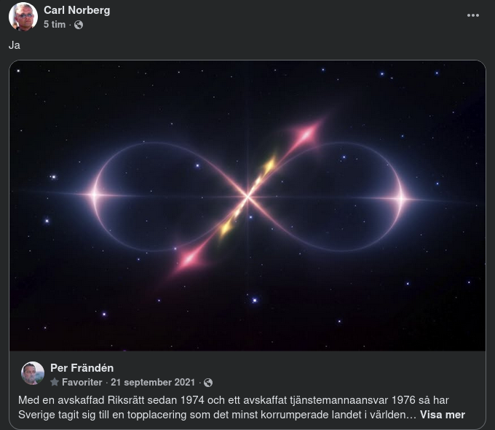Select the Favoriter label
Screen dimensions: 495x430
82,382
